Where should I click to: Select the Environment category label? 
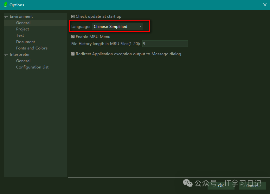tap(21, 16)
